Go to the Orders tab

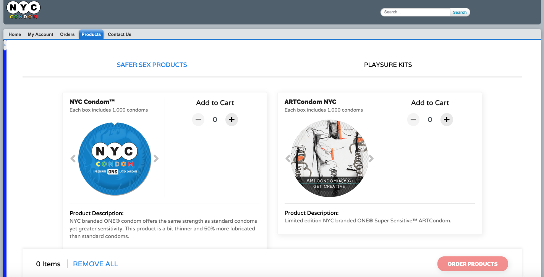tap(67, 34)
